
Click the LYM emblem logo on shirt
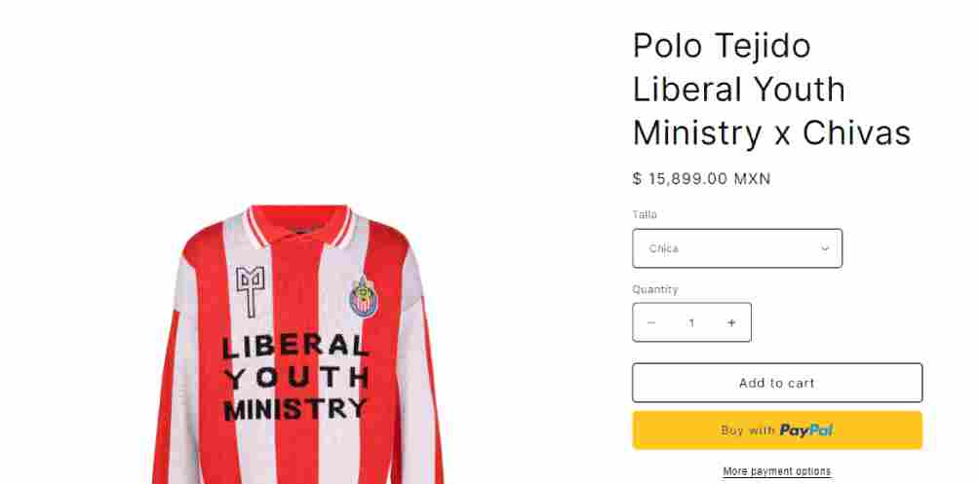[251, 292]
